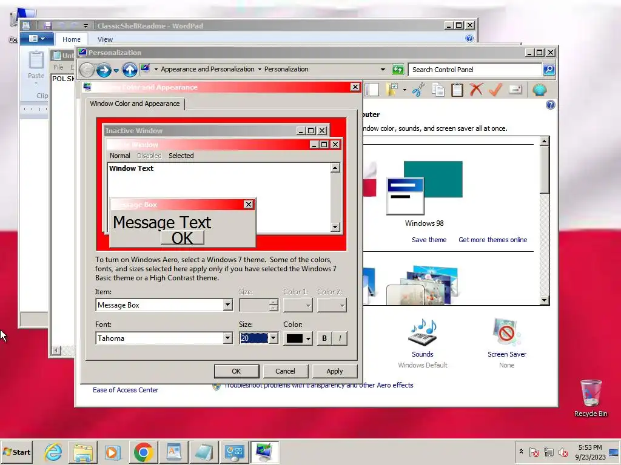
Task: Select the Windows 98 theme thumbnail
Action: click(x=424, y=188)
